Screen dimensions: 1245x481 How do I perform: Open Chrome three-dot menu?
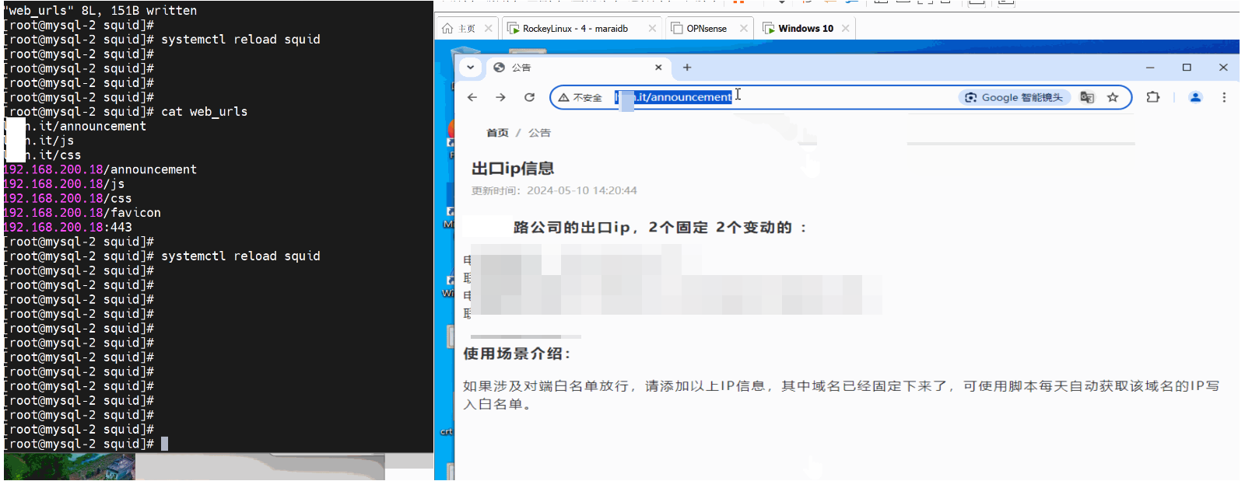tap(1224, 97)
